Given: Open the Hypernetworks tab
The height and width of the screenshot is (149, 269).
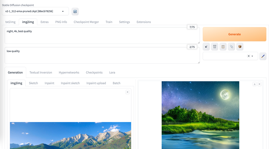Looking at the screenshot, I should 69,72.
